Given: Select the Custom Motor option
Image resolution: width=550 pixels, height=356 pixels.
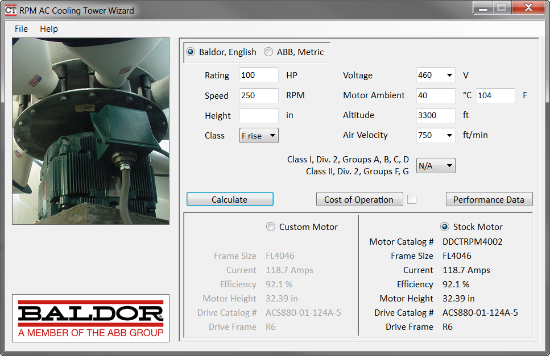Looking at the screenshot, I should tap(271, 226).
